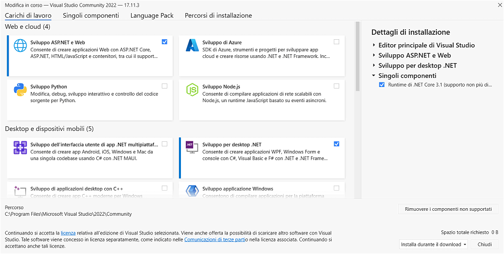
Task: Uncheck Runtime di .NET Core 3.1 component
Action: pos(382,85)
